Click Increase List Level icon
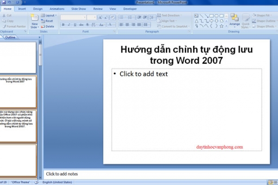Screen dimensions: 278x185 [x=145, y=18]
